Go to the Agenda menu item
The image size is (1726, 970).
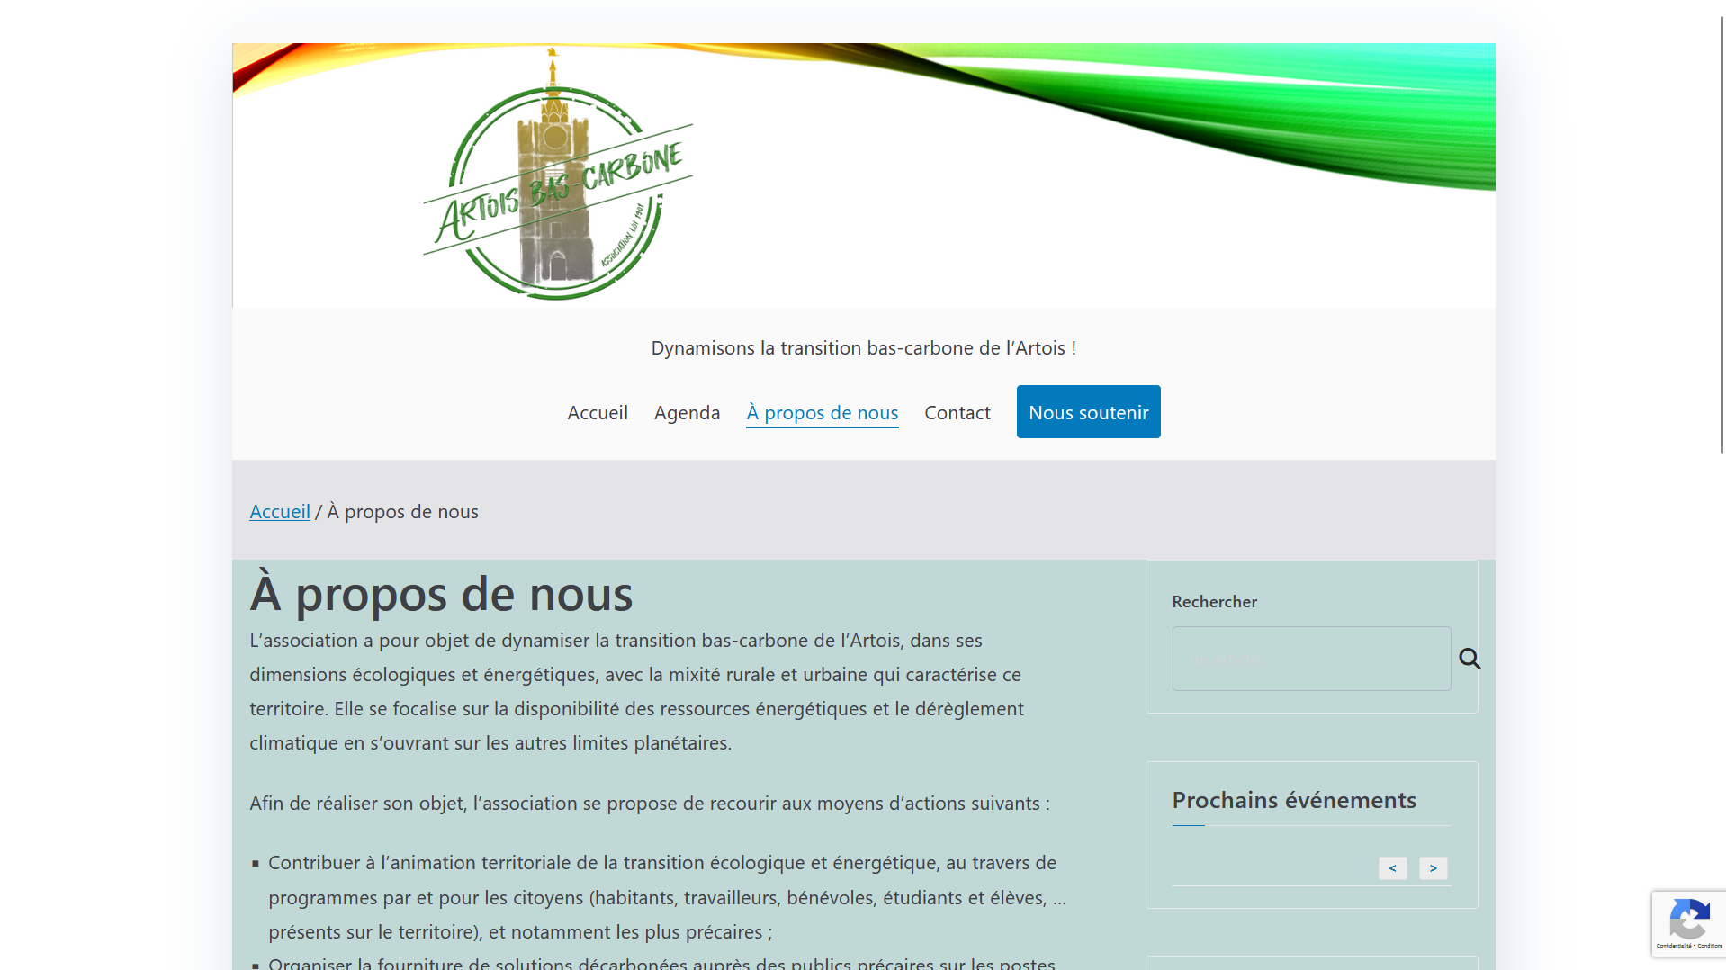(x=687, y=412)
